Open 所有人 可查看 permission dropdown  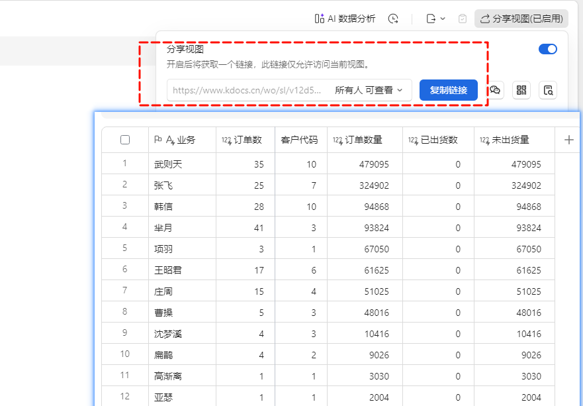369,90
